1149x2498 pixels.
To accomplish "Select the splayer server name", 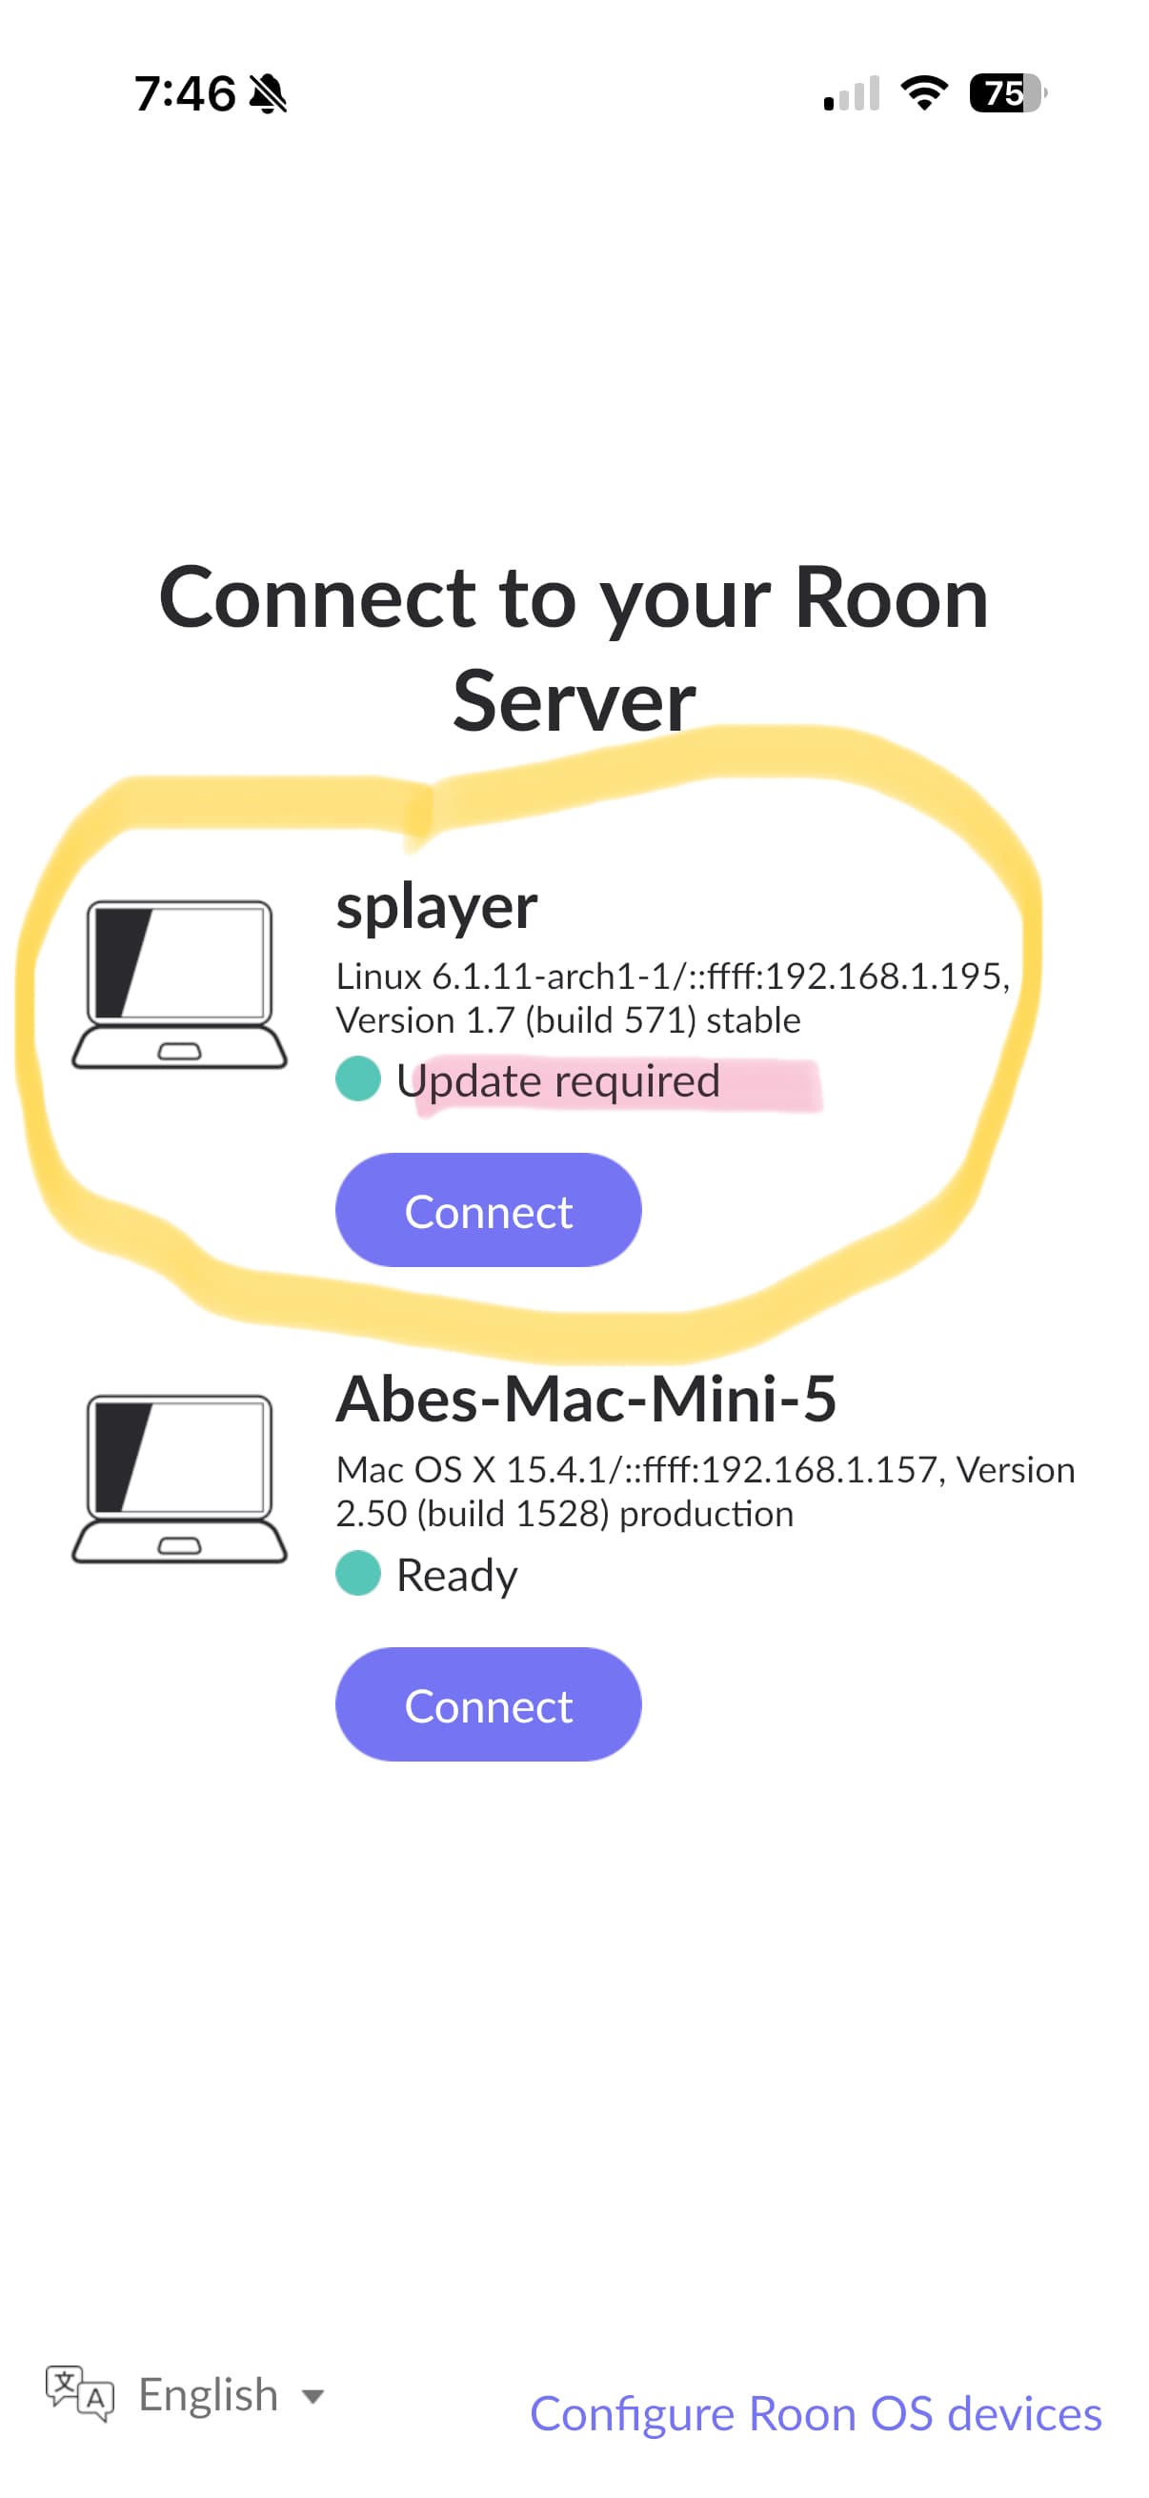I will 436,909.
